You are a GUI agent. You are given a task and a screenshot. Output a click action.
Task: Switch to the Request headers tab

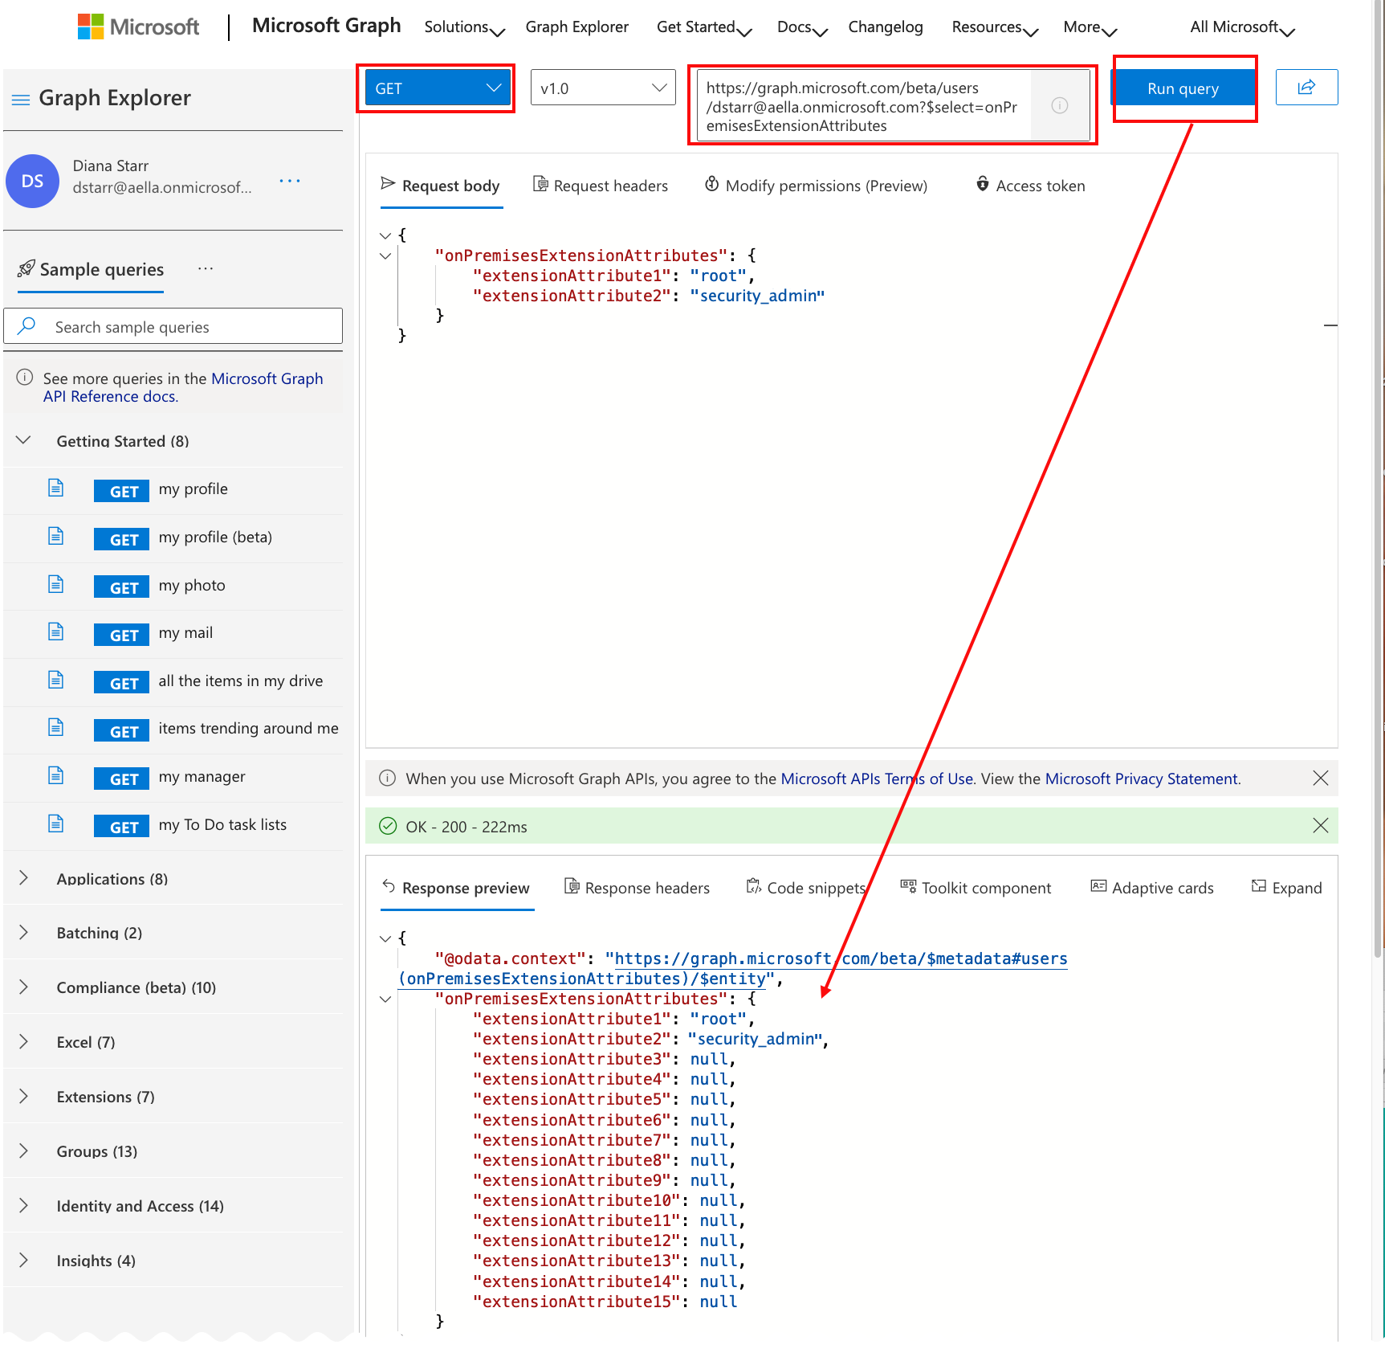[x=601, y=186]
